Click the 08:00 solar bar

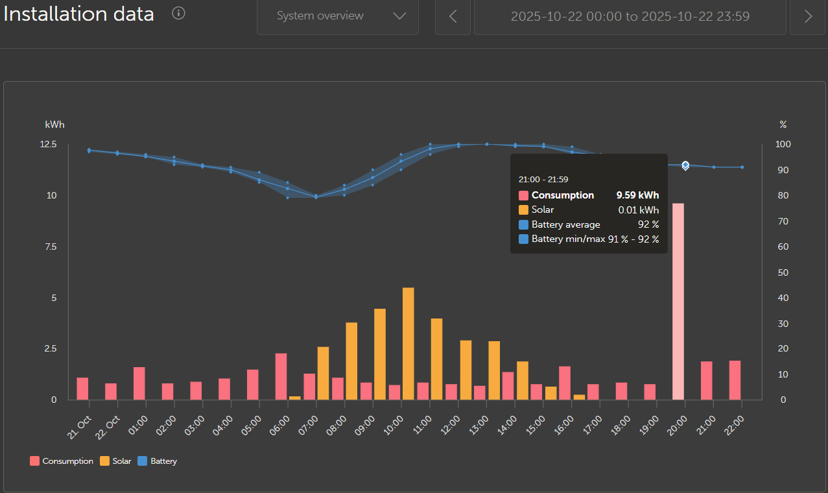point(351,361)
